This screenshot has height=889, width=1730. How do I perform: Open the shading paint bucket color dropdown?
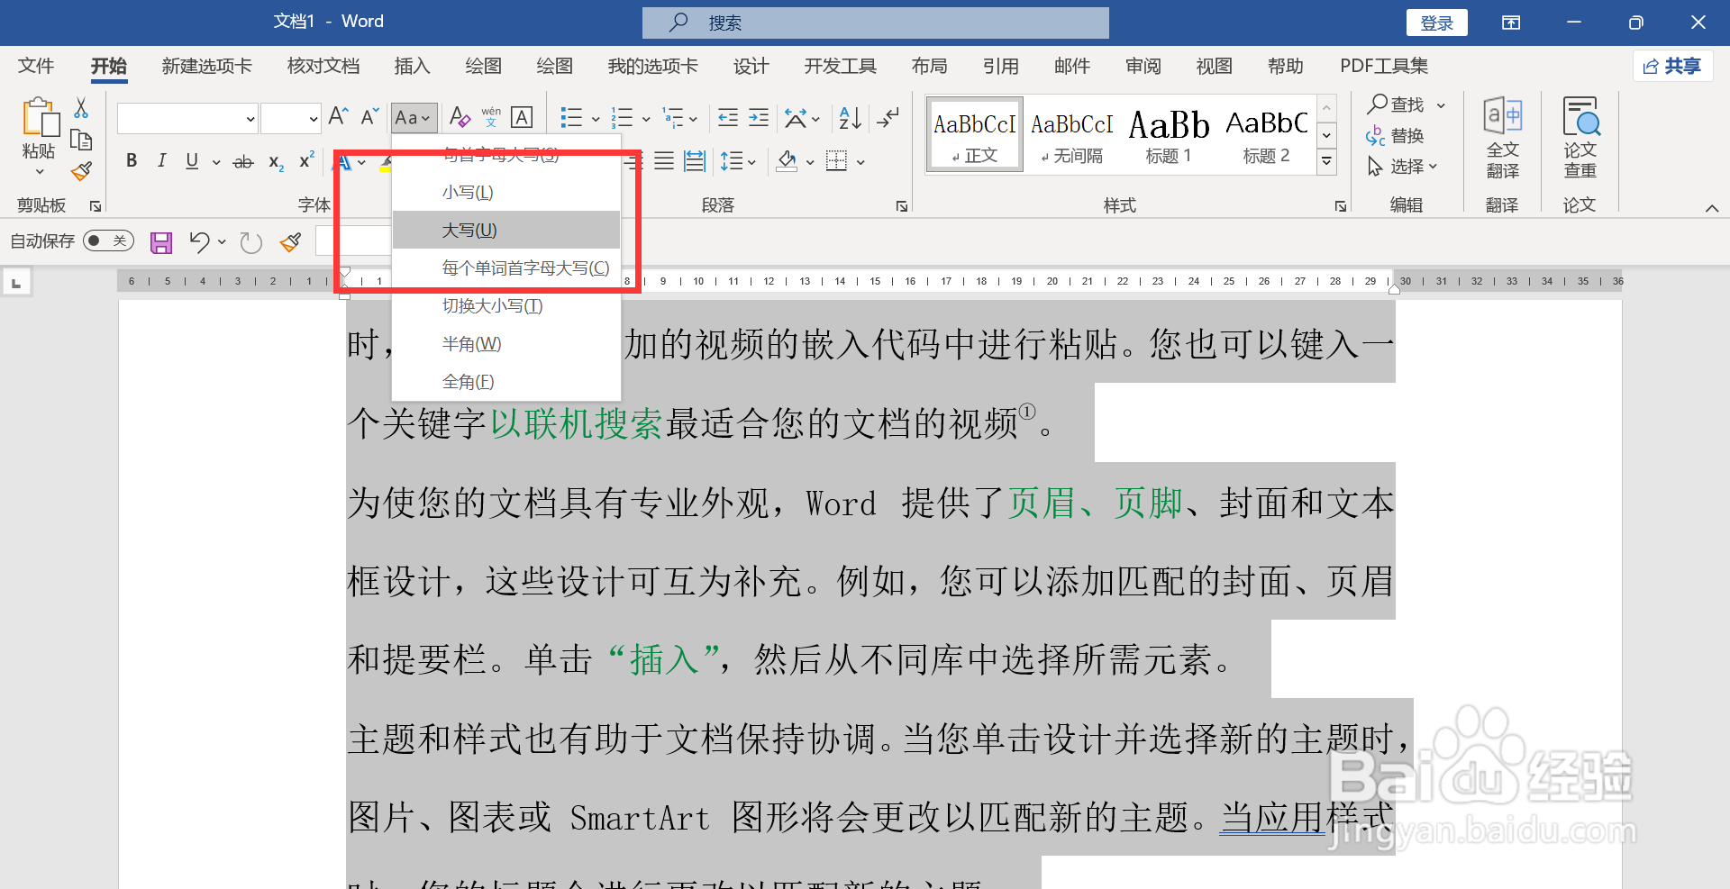pos(810,162)
